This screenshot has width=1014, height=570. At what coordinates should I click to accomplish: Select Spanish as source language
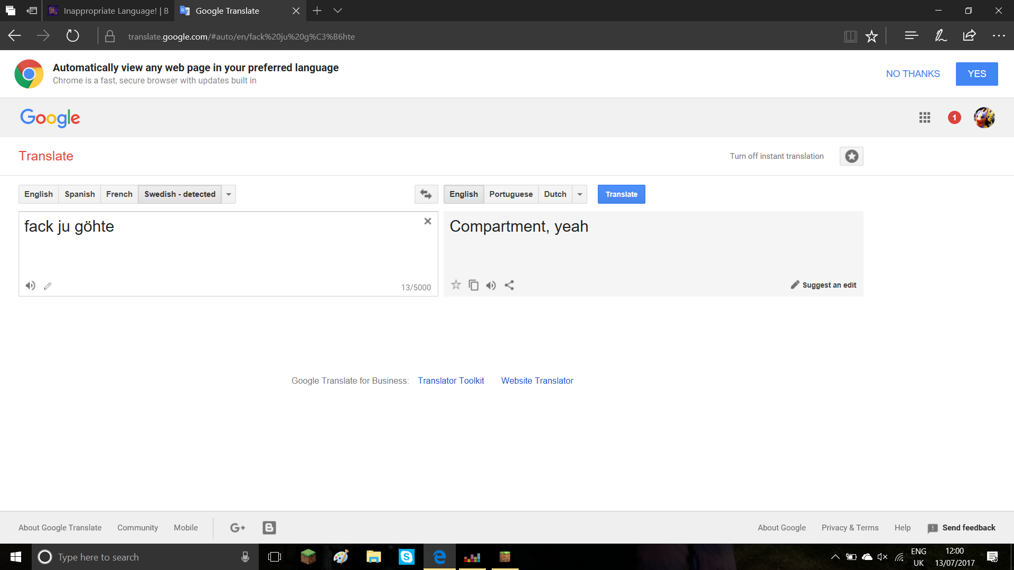(80, 194)
